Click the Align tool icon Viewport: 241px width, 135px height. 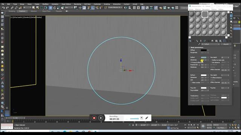130,7
